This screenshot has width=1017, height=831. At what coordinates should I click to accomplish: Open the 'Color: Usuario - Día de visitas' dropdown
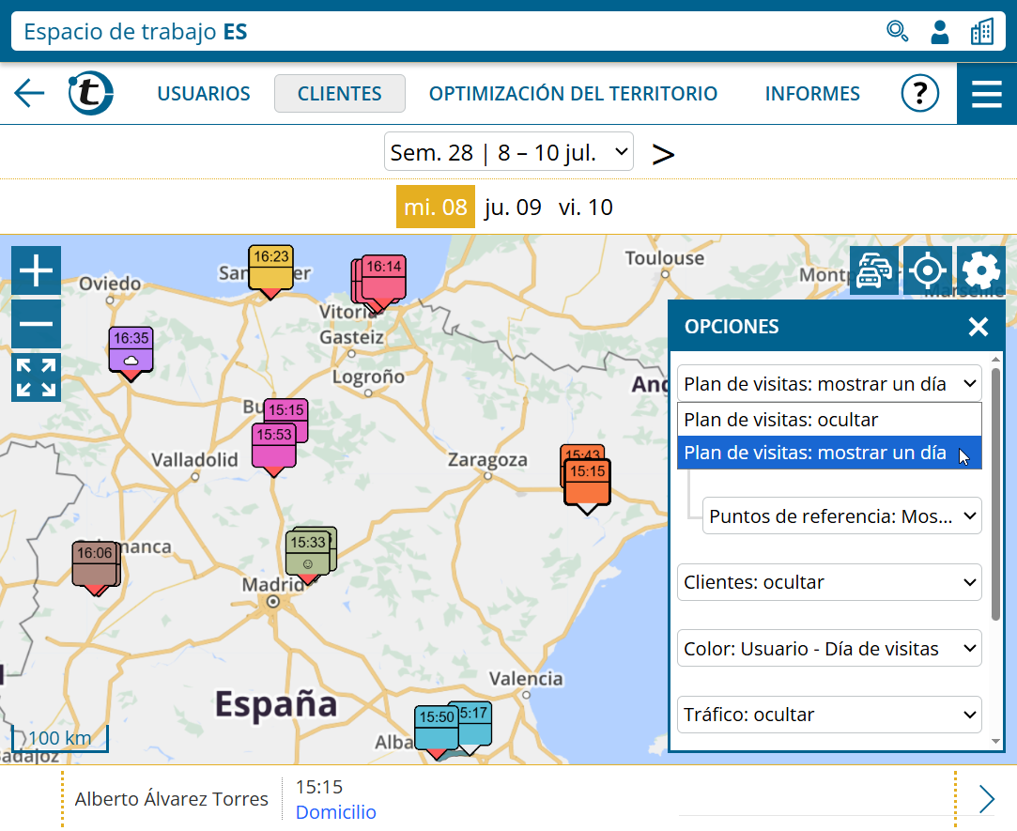tap(829, 649)
